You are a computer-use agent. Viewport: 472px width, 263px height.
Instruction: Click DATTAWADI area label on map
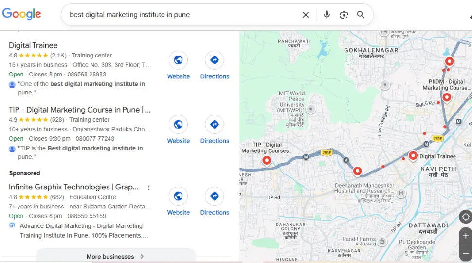click(x=428, y=228)
